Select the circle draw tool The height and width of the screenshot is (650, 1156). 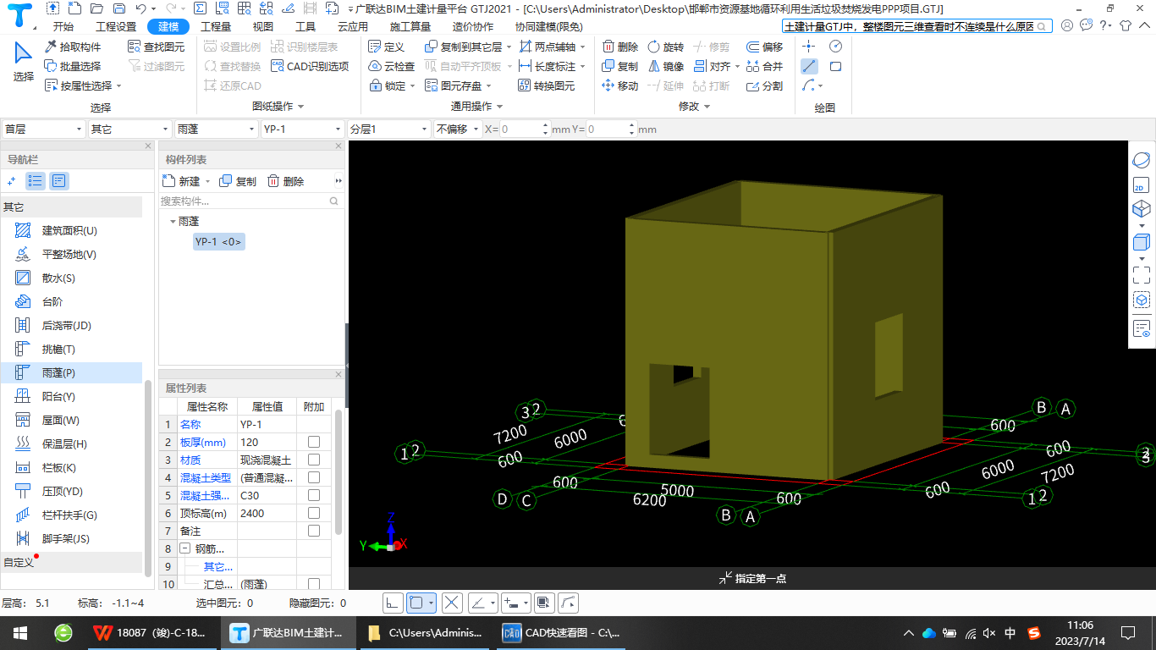click(835, 46)
